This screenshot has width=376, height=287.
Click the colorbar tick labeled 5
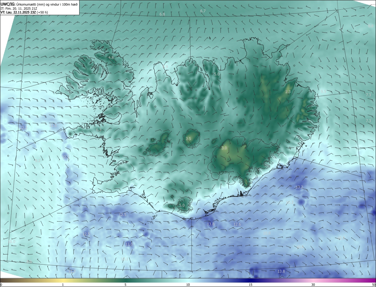coord(125,285)
